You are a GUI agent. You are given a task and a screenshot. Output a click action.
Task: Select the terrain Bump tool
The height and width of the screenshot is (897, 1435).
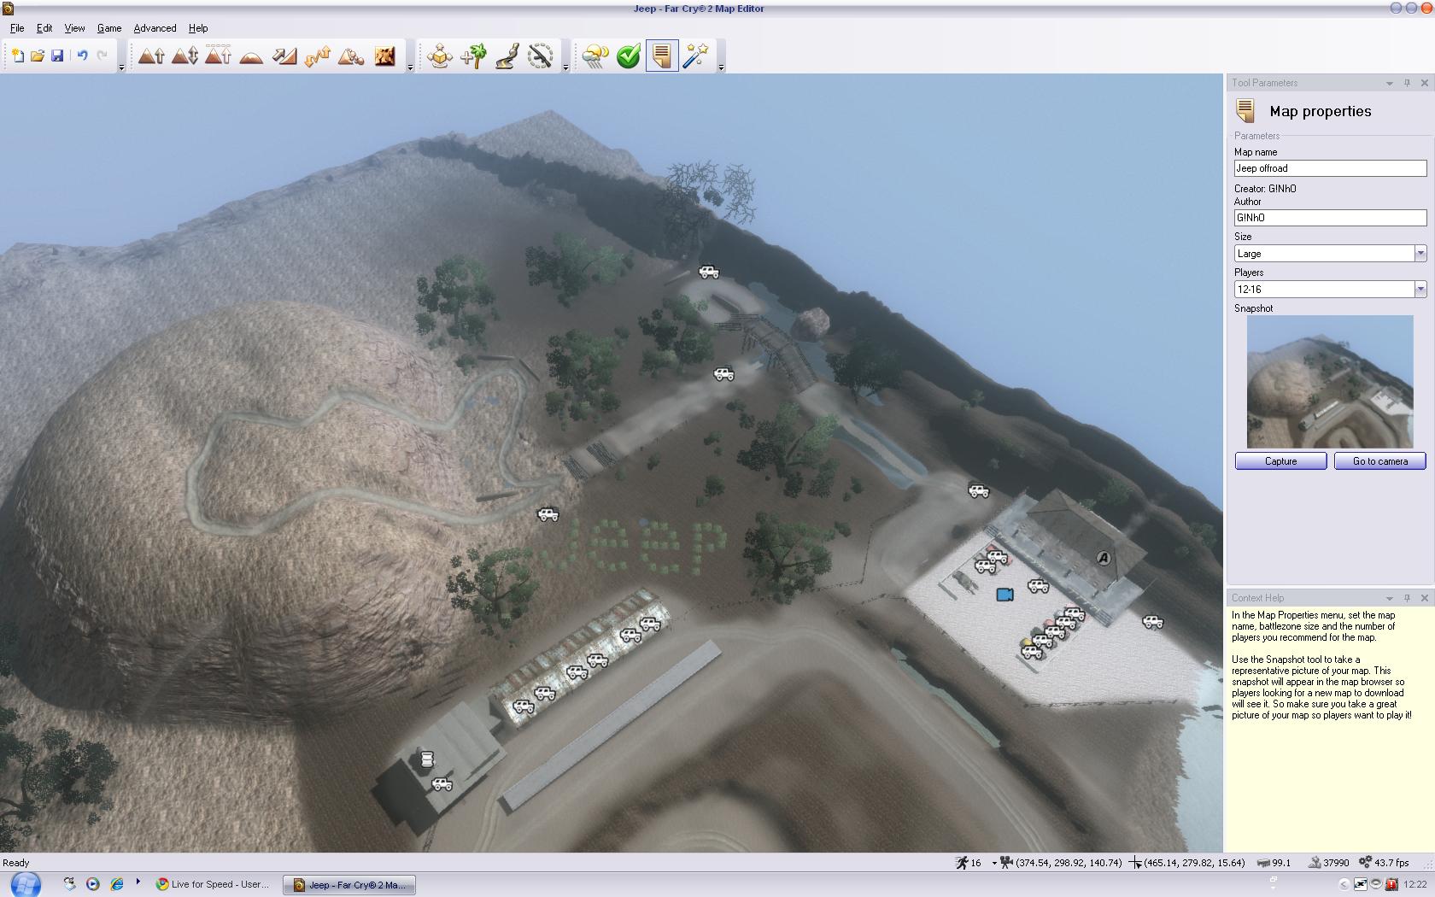coord(151,56)
